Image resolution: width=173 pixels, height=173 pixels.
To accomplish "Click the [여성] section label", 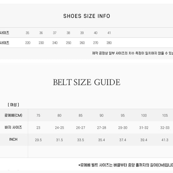I will point(13,105).
